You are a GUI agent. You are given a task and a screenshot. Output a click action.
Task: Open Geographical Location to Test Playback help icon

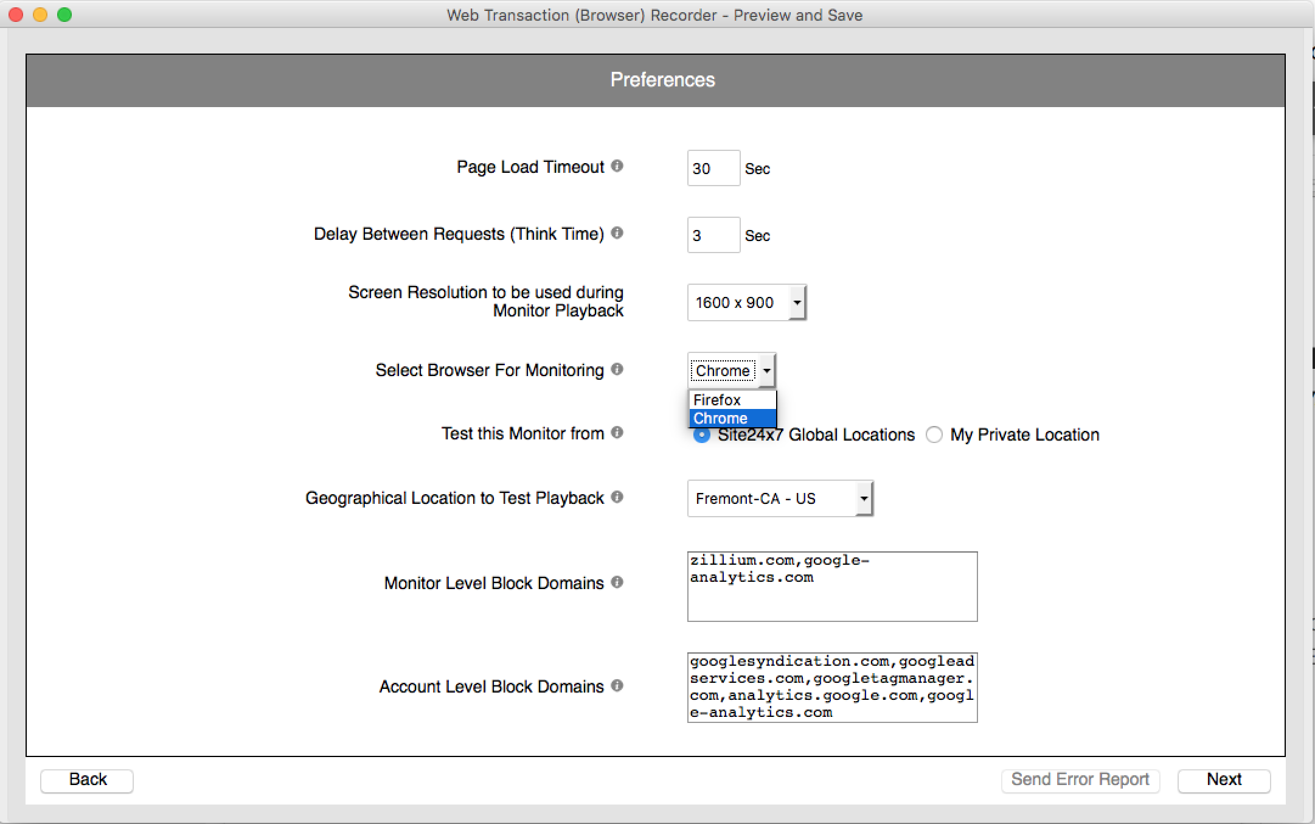pyautogui.click(x=617, y=497)
